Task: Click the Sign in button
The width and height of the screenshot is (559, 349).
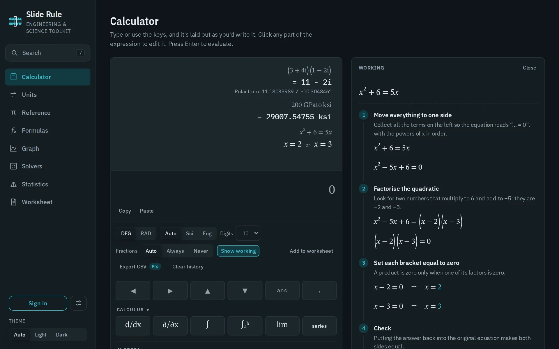Action: pyautogui.click(x=38, y=303)
